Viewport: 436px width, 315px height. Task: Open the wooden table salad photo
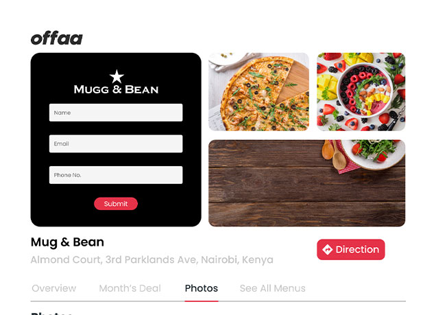click(306, 183)
